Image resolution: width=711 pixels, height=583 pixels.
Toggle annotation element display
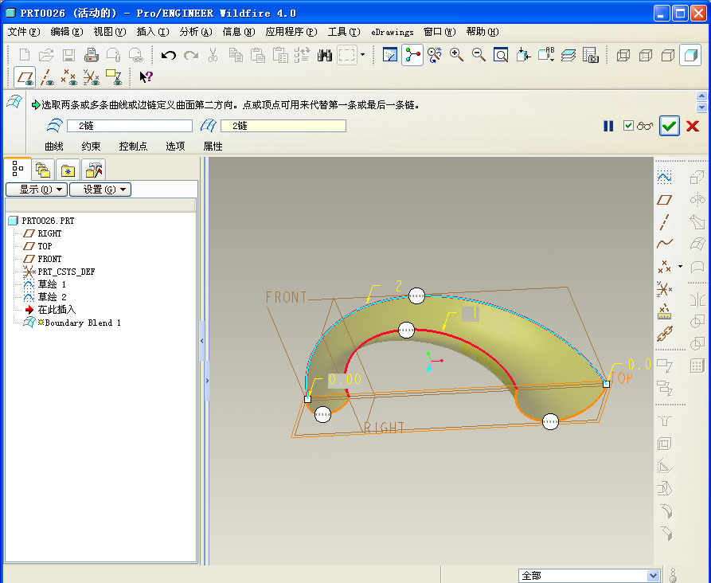click(x=113, y=77)
